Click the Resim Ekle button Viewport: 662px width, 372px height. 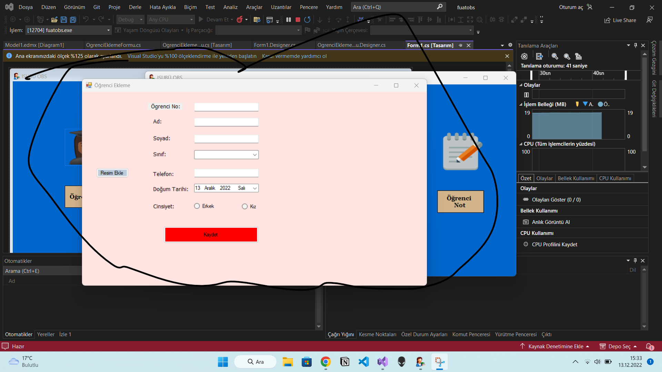[x=112, y=173]
